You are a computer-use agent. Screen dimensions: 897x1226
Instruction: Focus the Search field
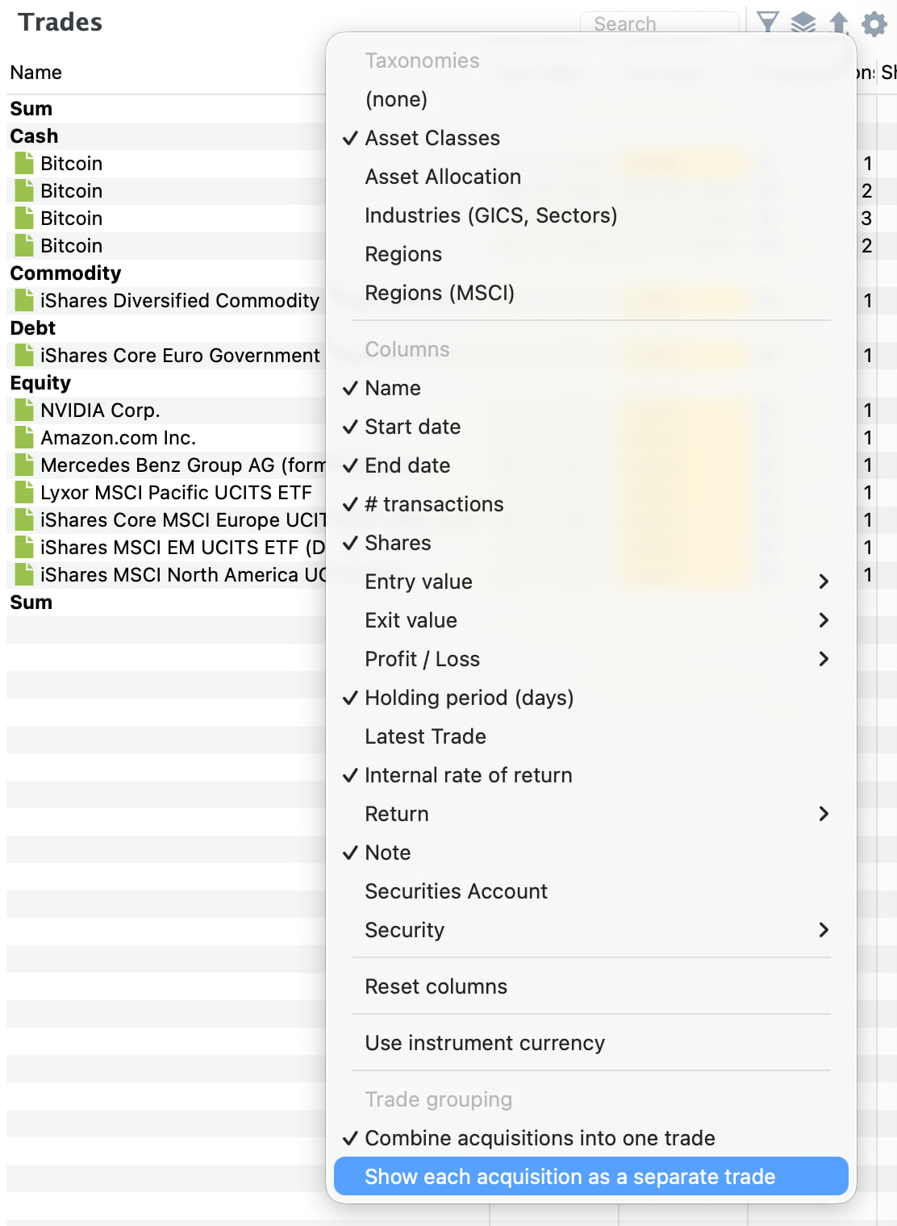tap(659, 23)
